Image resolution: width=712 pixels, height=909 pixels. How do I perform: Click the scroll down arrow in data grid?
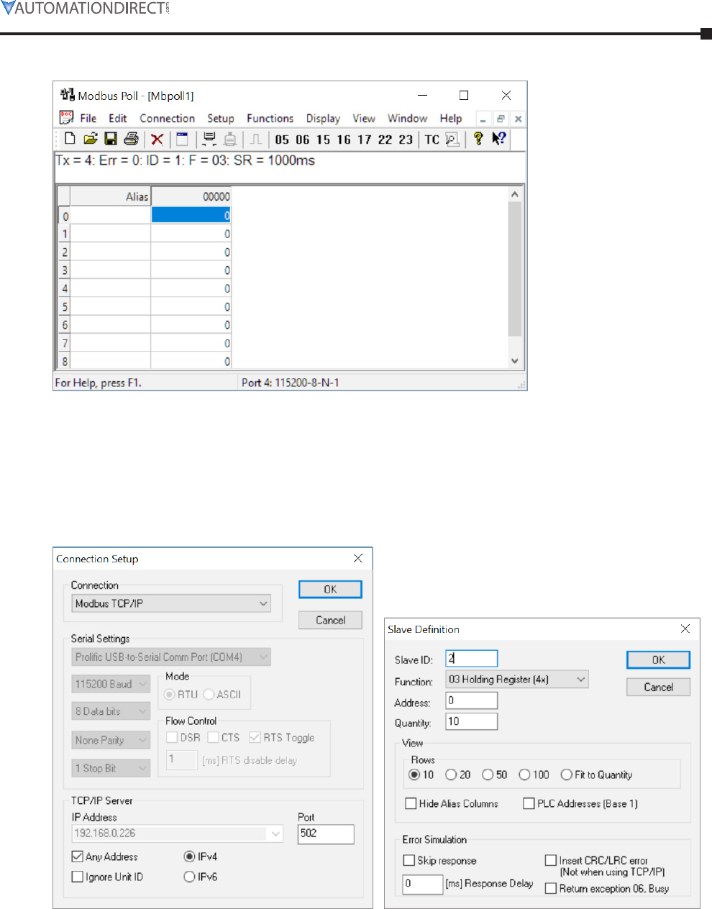pyautogui.click(x=514, y=361)
